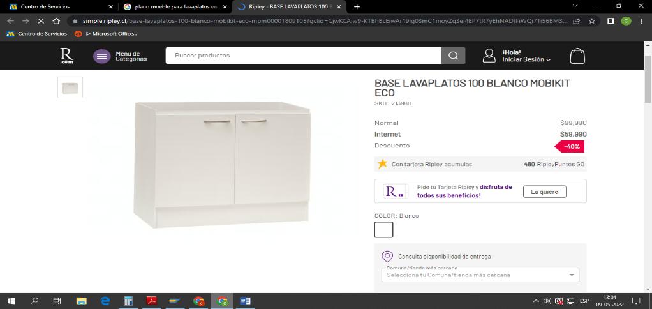Click the user profile icon
This screenshot has width=652, height=309.
(489, 56)
